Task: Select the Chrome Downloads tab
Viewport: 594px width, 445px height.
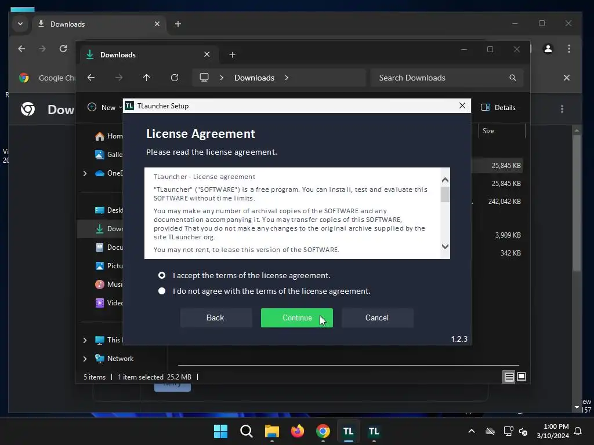Action: pyautogui.click(x=99, y=24)
